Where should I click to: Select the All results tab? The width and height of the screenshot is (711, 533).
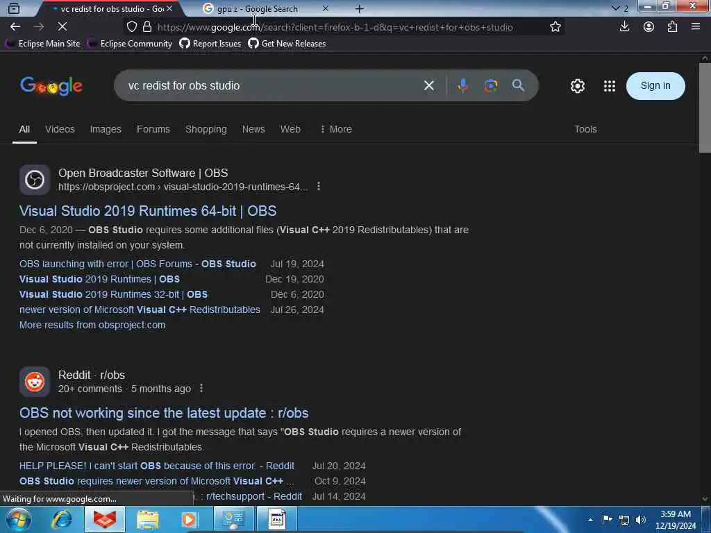pyautogui.click(x=24, y=129)
